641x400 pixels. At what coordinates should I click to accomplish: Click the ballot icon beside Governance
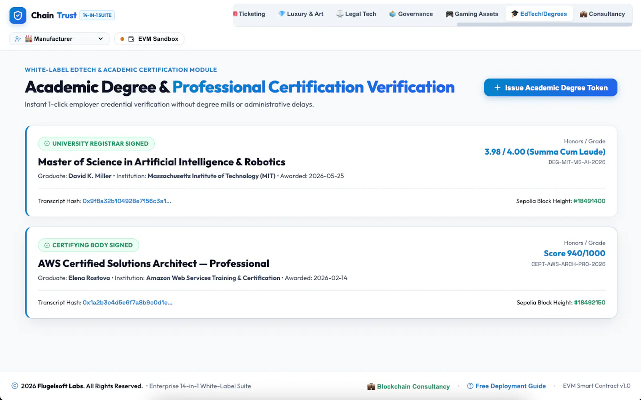point(393,14)
